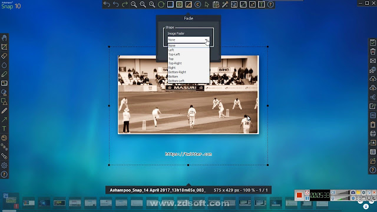
Task: Select the blur droplet tool
Action: pos(4,65)
